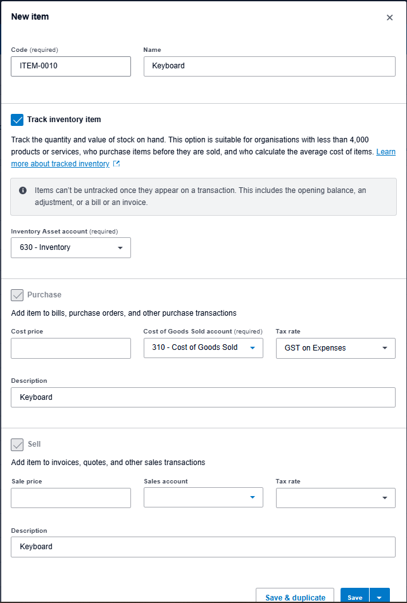
Task: Open Inventory Asset account dropdown
Action: click(71, 247)
